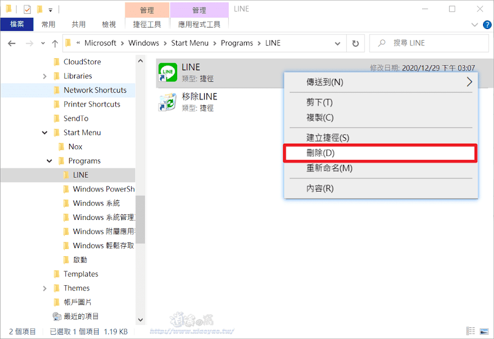Open the 應用程式工具 tab
Image resolution: width=494 pixels, height=339 pixels.
199,24
